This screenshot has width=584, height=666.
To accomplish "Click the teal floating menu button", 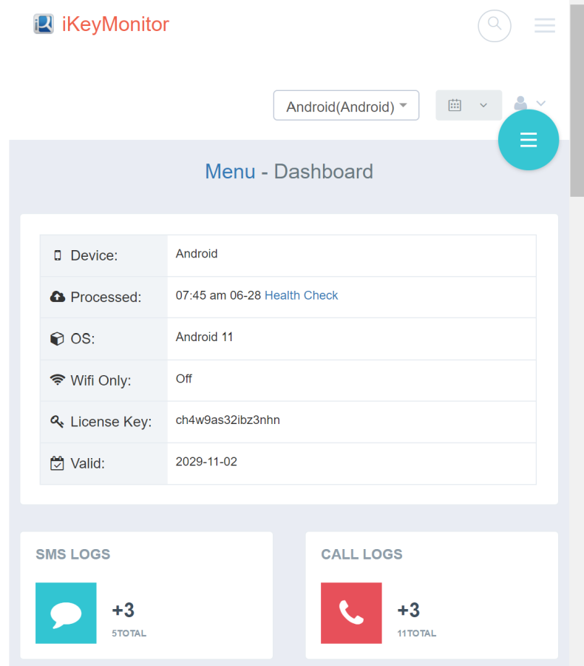I will pyautogui.click(x=529, y=140).
